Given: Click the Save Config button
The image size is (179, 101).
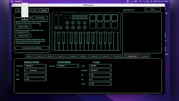Looking at the screenshot, I should point(40,18).
